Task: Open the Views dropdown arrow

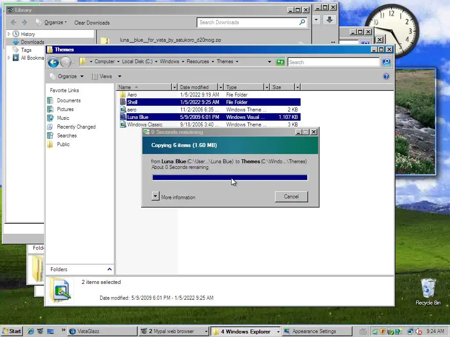Action: (x=120, y=76)
